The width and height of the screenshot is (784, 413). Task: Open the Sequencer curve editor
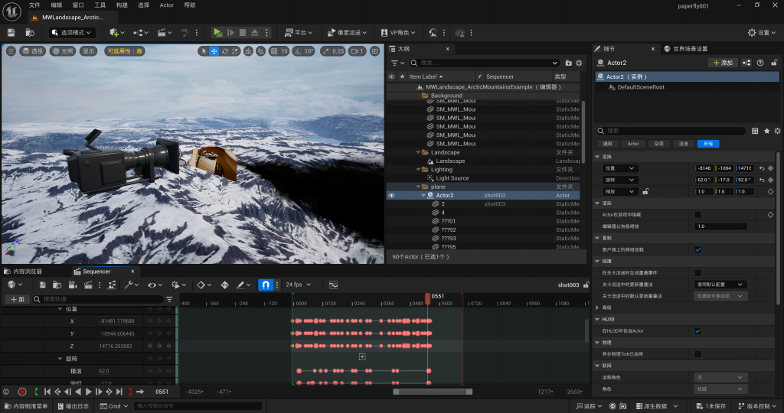333,285
